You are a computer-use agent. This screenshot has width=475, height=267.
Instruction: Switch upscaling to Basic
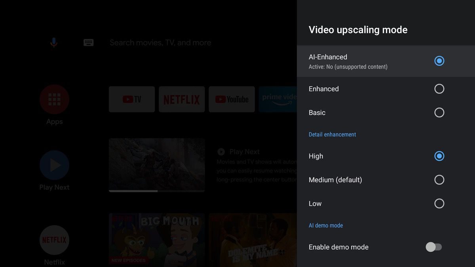pyautogui.click(x=439, y=112)
